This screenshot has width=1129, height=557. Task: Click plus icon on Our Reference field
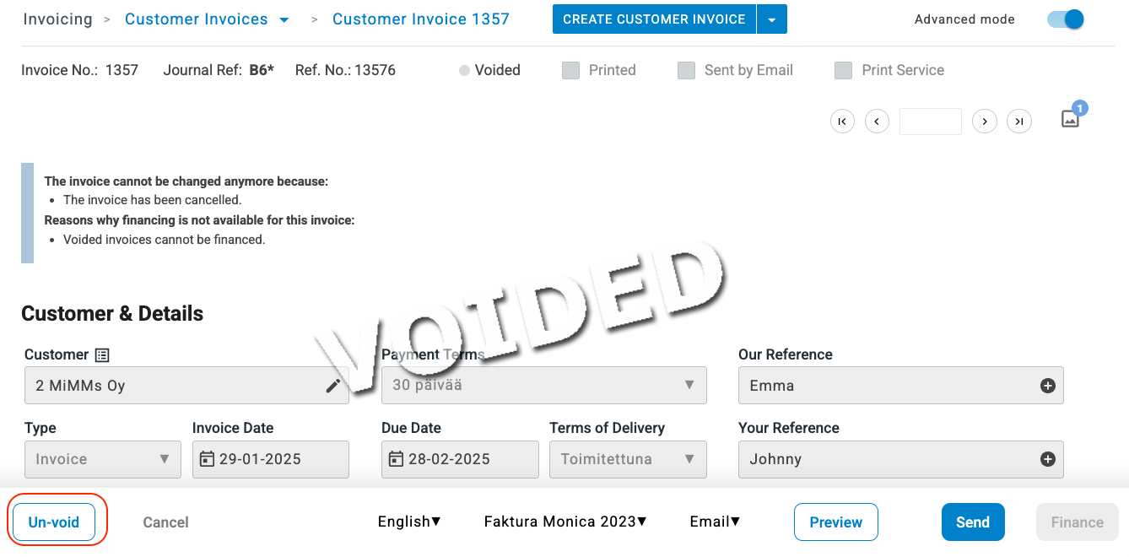[x=1047, y=385]
